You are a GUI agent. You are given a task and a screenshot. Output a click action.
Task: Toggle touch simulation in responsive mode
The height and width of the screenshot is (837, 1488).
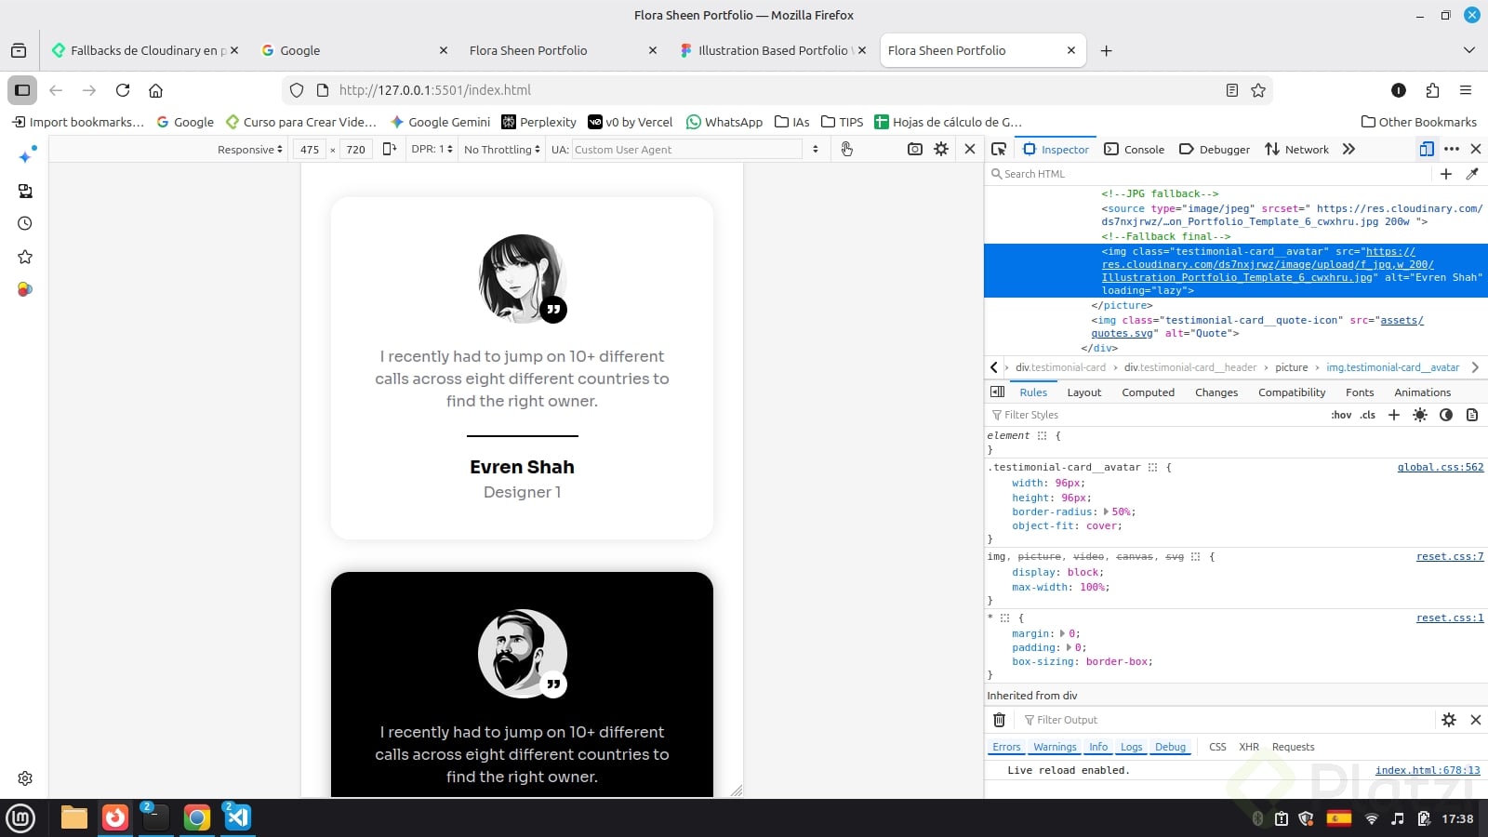point(846,149)
